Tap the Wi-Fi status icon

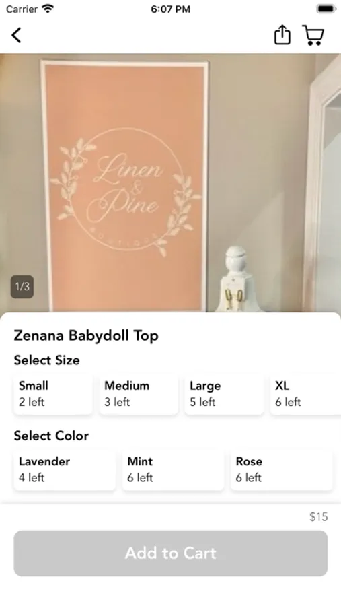tap(48, 9)
